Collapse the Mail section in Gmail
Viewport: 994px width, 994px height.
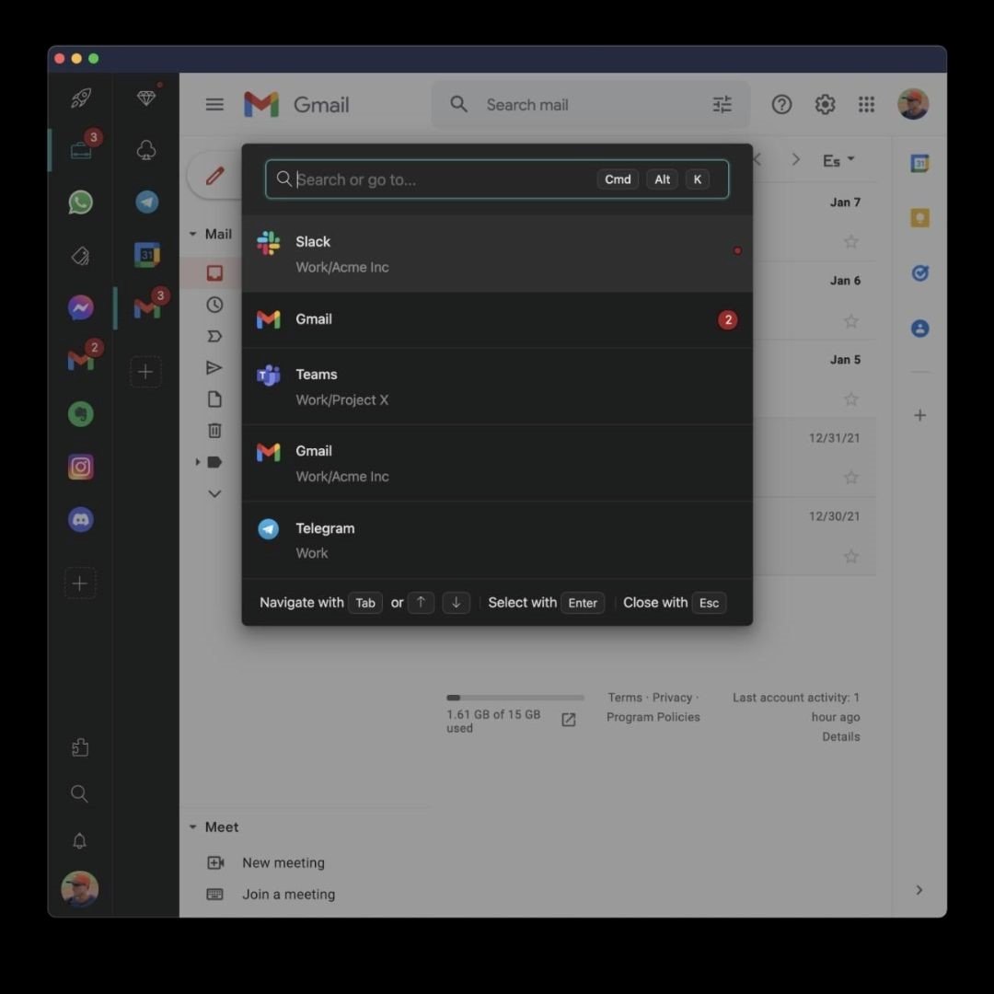point(192,234)
